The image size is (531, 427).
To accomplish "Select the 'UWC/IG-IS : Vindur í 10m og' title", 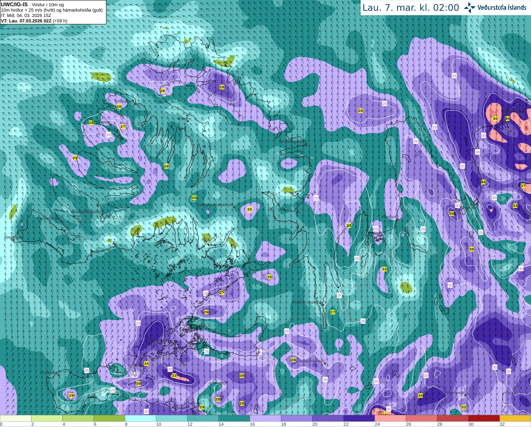I will pos(32,4).
